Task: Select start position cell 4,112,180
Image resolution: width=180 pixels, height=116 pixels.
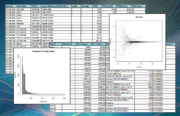Action: pos(83,106)
